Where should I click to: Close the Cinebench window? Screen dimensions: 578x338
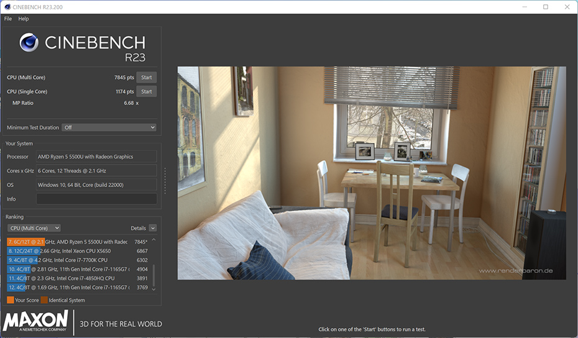567,7
